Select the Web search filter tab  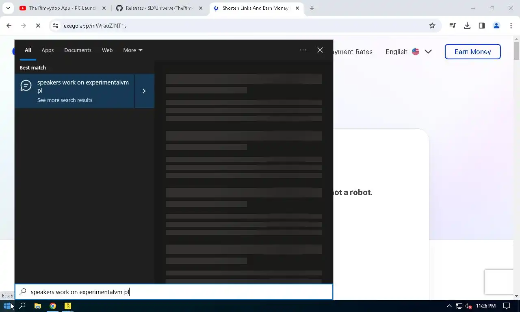pos(107,50)
